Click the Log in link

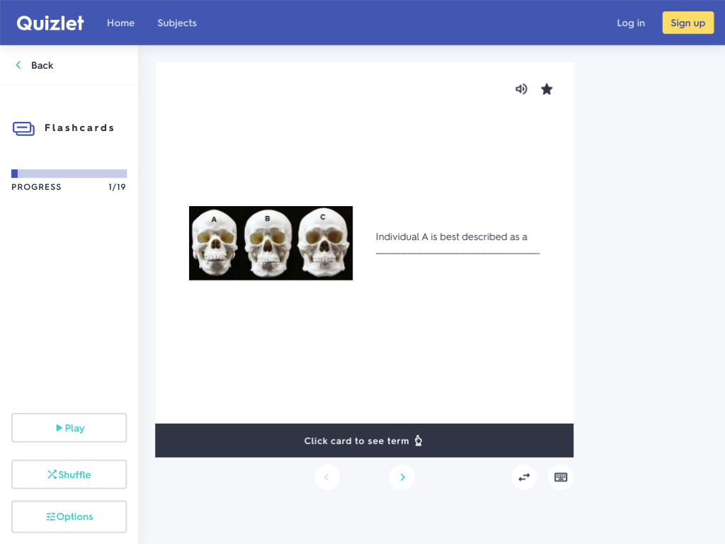coord(631,23)
